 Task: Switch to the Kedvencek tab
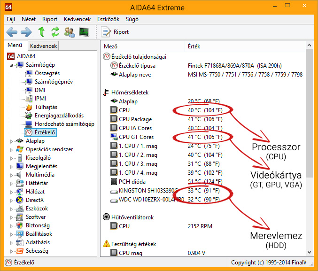point(43,46)
